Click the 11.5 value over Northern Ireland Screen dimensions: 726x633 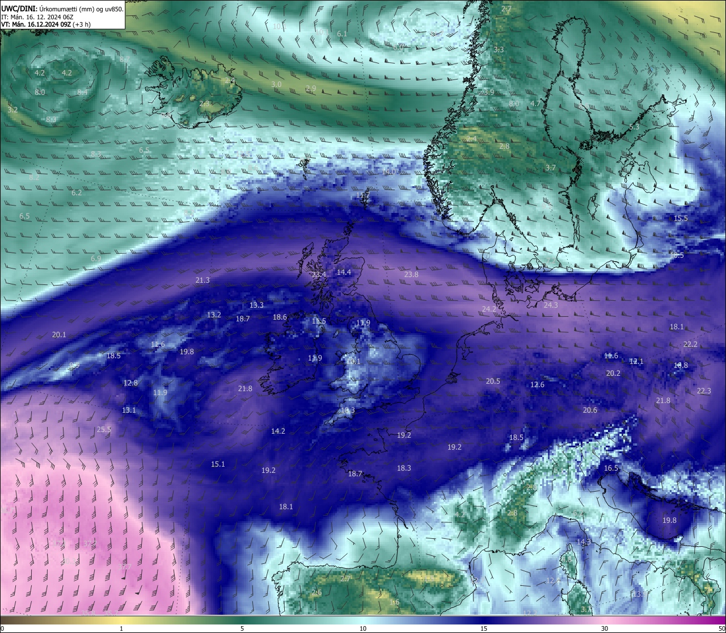pos(319,321)
